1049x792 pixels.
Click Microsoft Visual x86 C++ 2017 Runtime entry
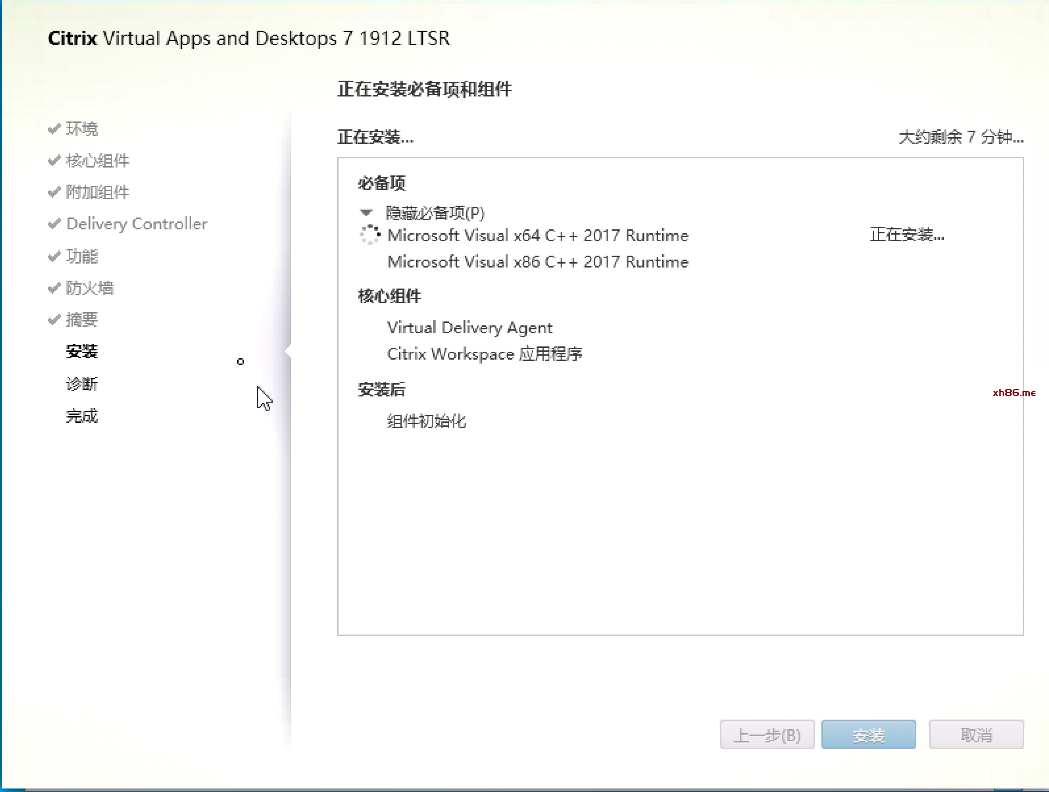[537, 262]
